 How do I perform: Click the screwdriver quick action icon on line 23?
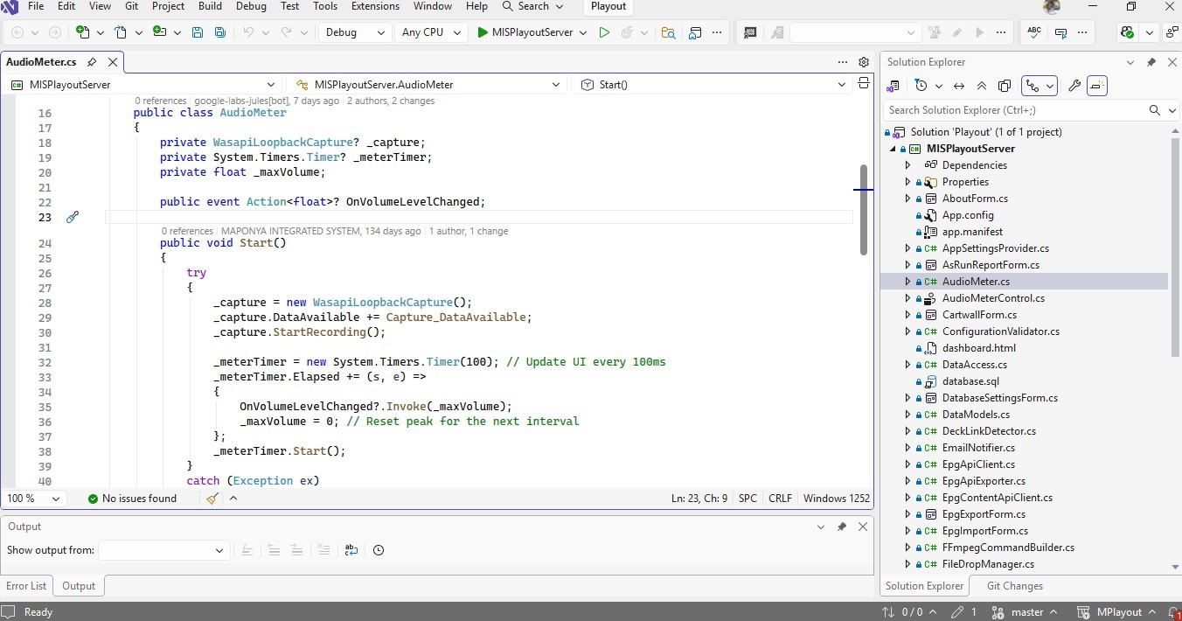pyautogui.click(x=73, y=217)
